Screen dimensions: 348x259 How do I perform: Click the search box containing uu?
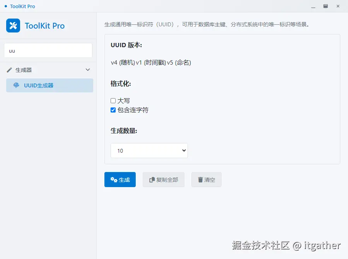click(x=48, y=50)
